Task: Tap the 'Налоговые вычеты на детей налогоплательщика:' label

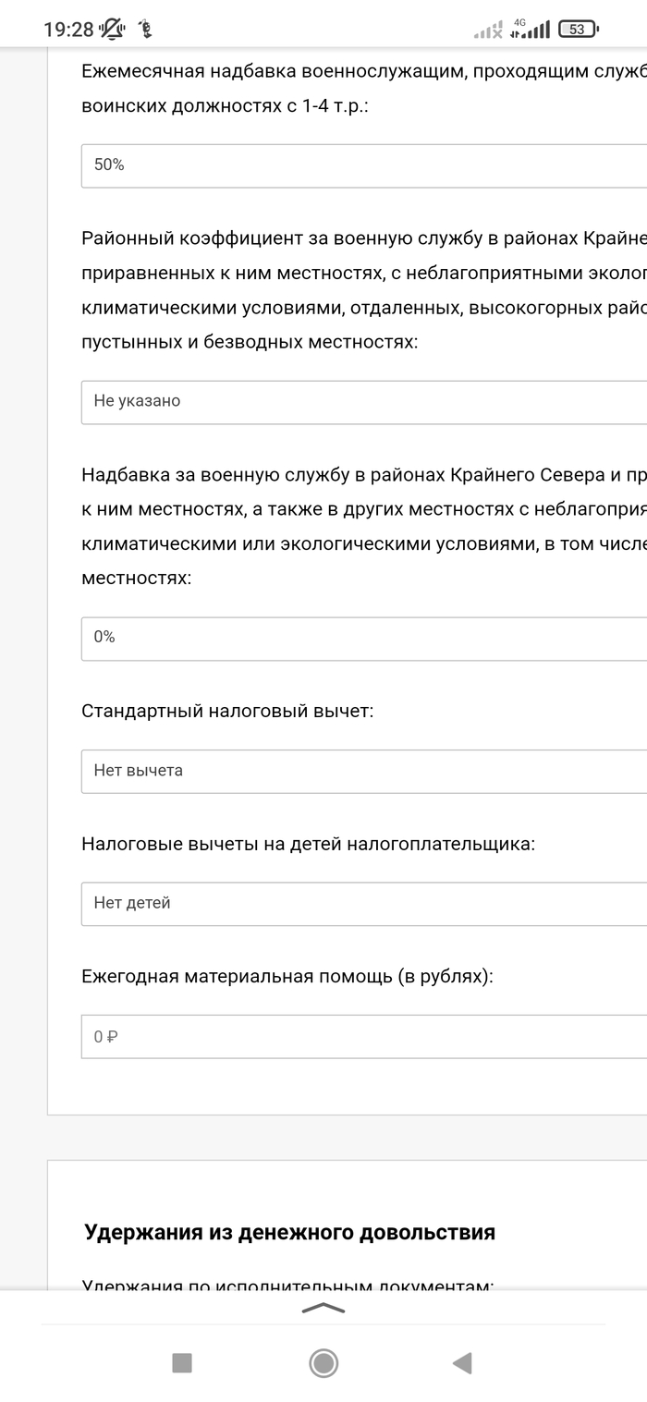Action: coord(308,844)
